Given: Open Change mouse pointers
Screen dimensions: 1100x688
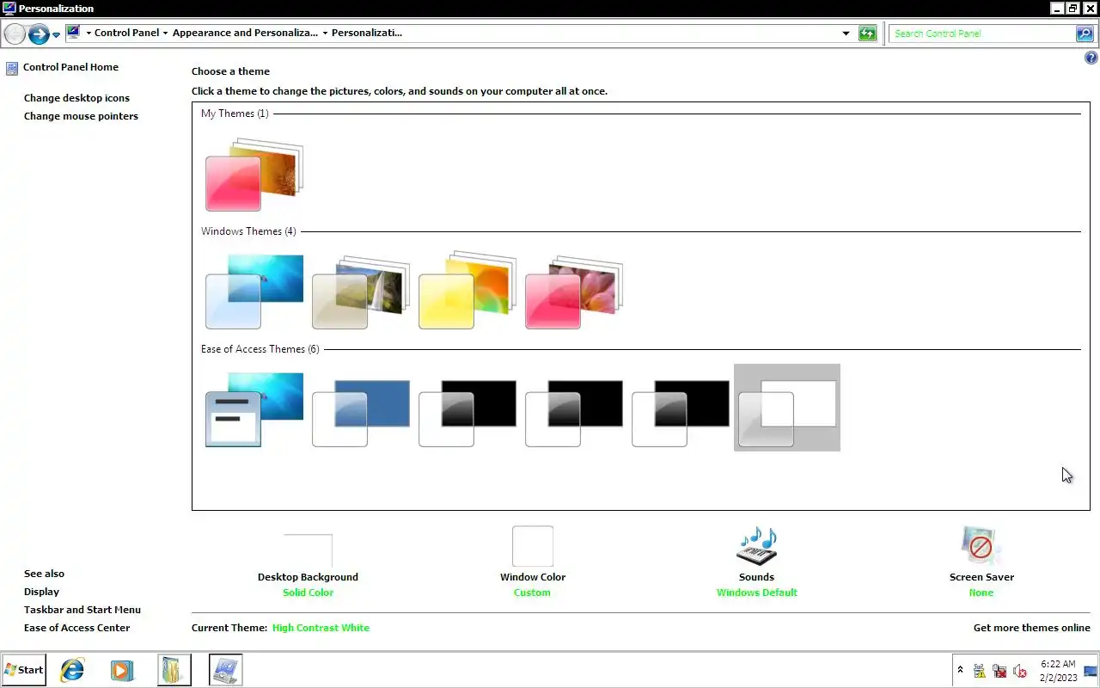Looking at the screenshot, I should [81, 116].
